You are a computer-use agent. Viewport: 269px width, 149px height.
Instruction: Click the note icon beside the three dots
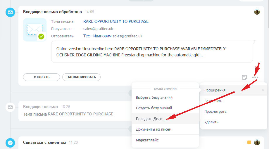(244, 77)
